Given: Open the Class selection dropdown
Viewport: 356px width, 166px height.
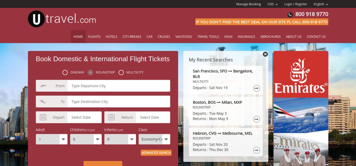Looking at the screenshot, I should click(154, 139).
